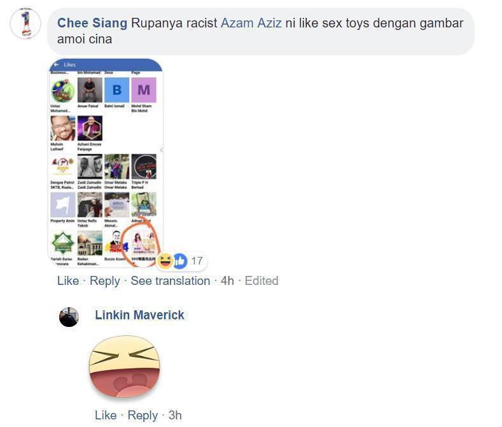Image resolution: width=502 pixels, height=427 pixels.
Task: Reply to Chee Siang's comment
Action: [105, 281]
